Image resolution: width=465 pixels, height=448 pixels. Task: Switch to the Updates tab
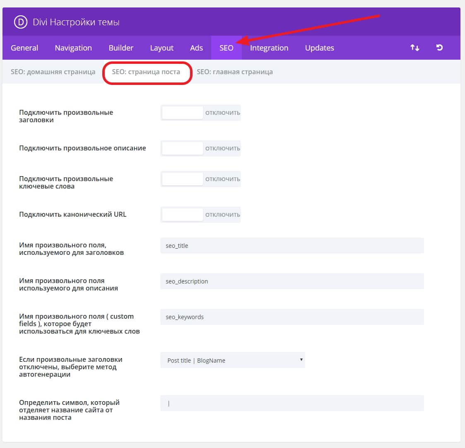pos(319,48)
